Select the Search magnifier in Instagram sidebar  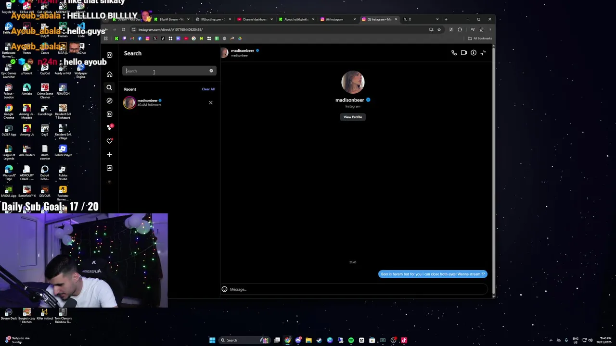[x=109, y=87]
